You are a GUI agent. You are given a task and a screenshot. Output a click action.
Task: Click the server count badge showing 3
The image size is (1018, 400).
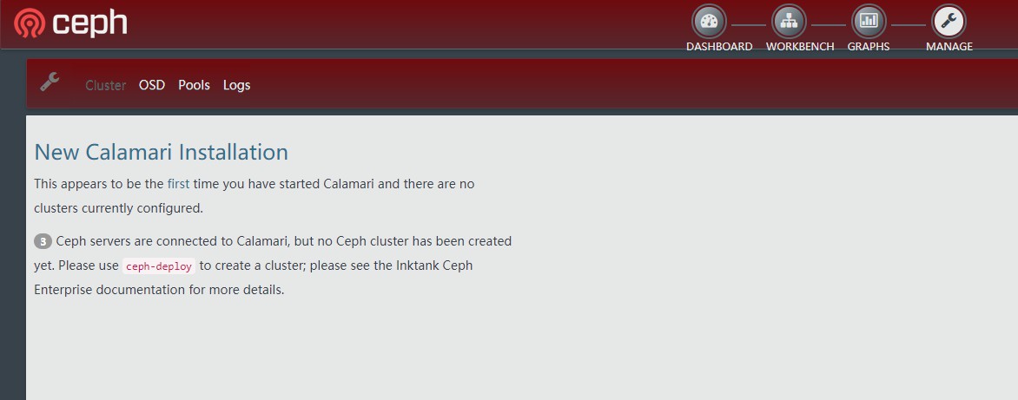[x=43, y=241]
